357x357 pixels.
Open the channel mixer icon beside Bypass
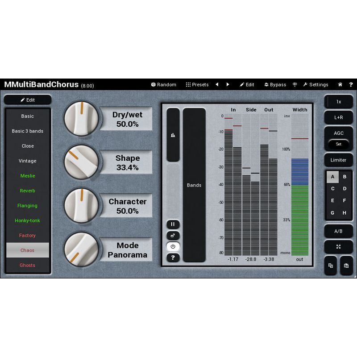coord(295,84)
